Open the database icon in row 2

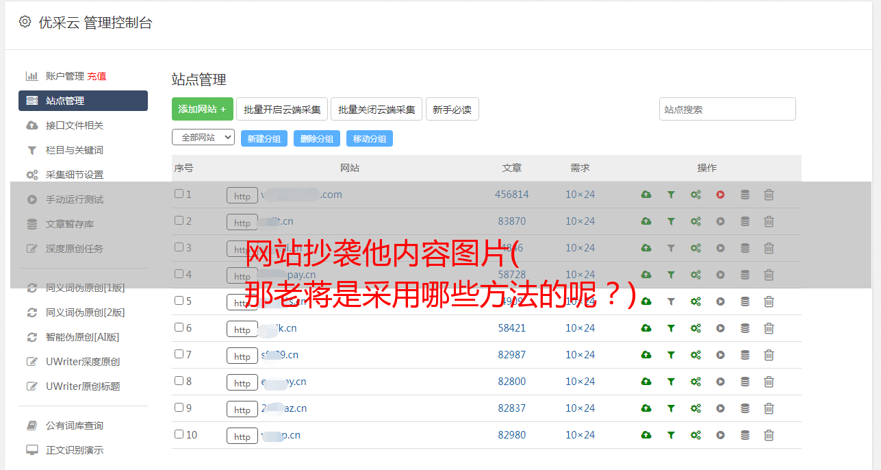(x=745, y=221)
